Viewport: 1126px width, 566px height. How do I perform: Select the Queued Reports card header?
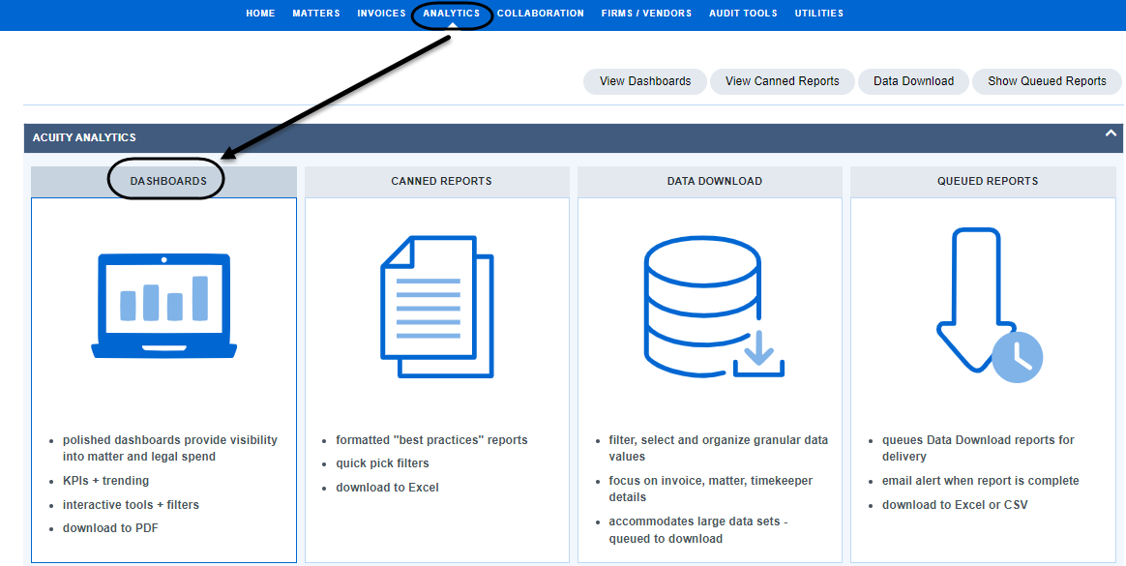tap(983, 181)
